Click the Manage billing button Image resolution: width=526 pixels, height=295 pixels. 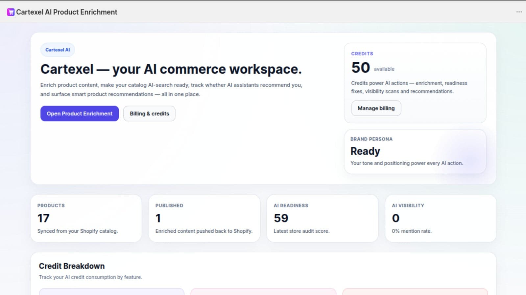click(x=376, y=108)
